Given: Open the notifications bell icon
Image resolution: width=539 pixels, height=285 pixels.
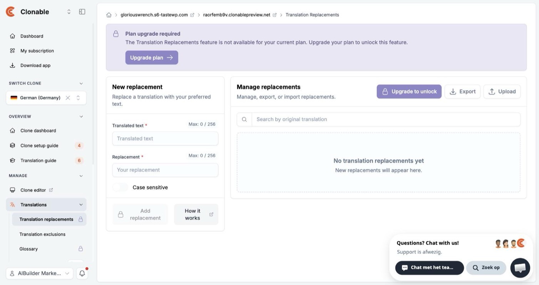Looking at the screenshot, I should click(82, 273).
